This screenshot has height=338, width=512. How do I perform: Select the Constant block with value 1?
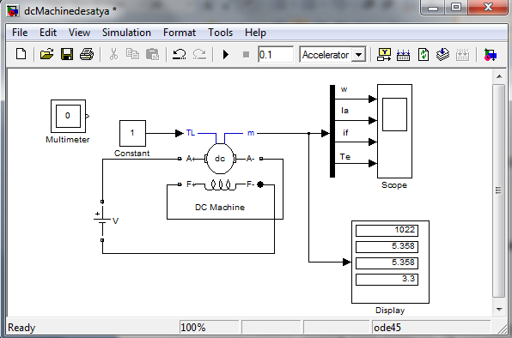click(x=132, y=133)
